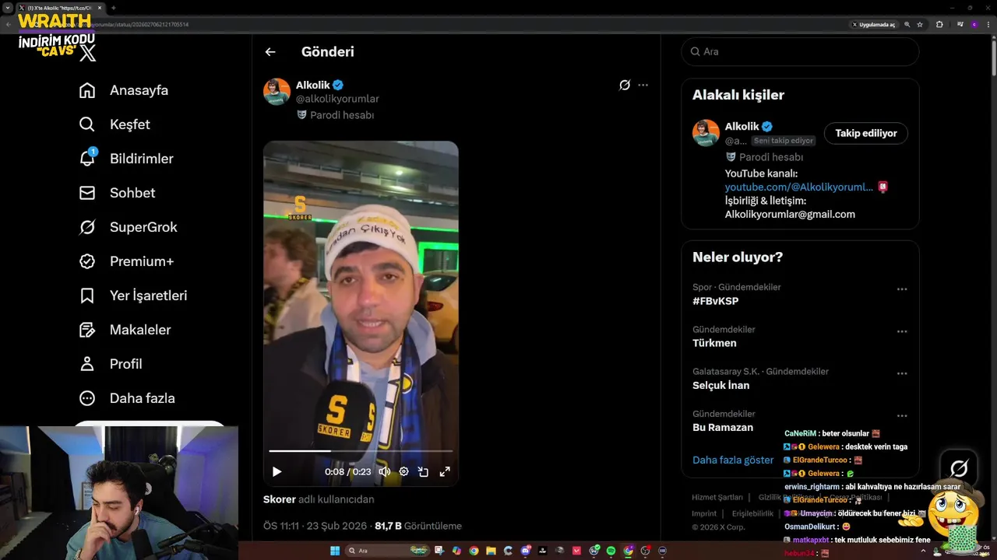Open Keşfet search icon in sidebar
This screenshot has height=560, width=997.
click(x=87, y=124)
